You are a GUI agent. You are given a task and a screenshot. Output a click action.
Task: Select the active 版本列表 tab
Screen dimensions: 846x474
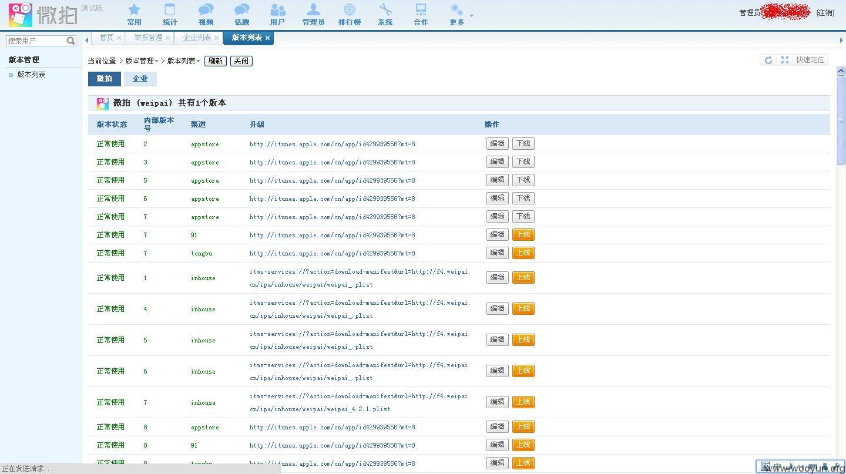[247, 38]
